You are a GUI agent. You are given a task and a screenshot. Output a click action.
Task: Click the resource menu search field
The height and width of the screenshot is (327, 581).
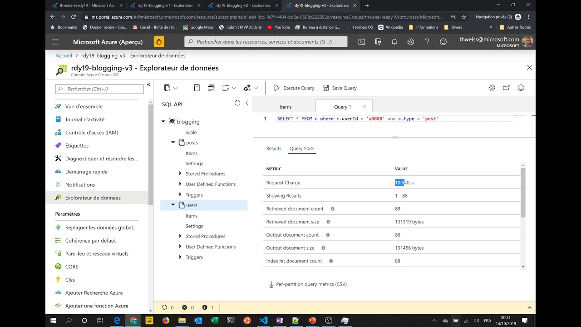(99, 89)
